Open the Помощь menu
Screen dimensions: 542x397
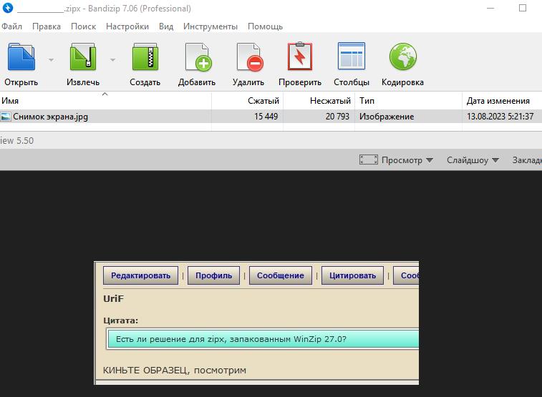[x=265, y=26]
